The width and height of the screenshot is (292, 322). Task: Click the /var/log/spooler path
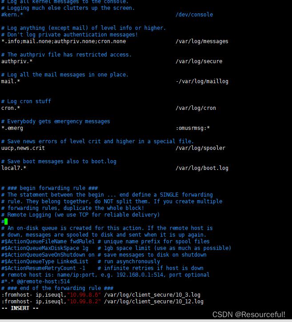[200, 148]
